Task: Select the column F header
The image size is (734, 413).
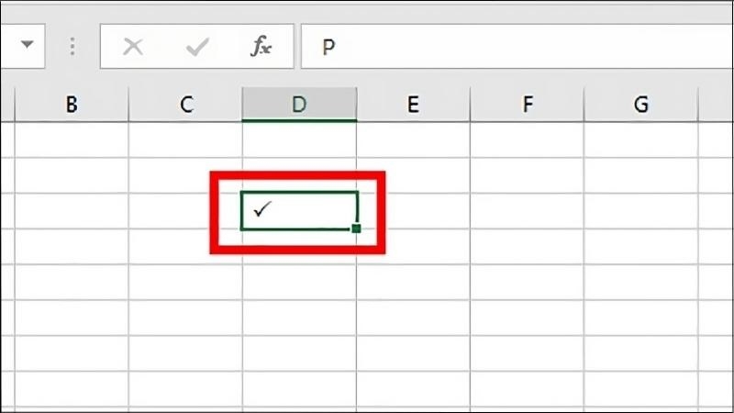Action: [x=528, y=104]
